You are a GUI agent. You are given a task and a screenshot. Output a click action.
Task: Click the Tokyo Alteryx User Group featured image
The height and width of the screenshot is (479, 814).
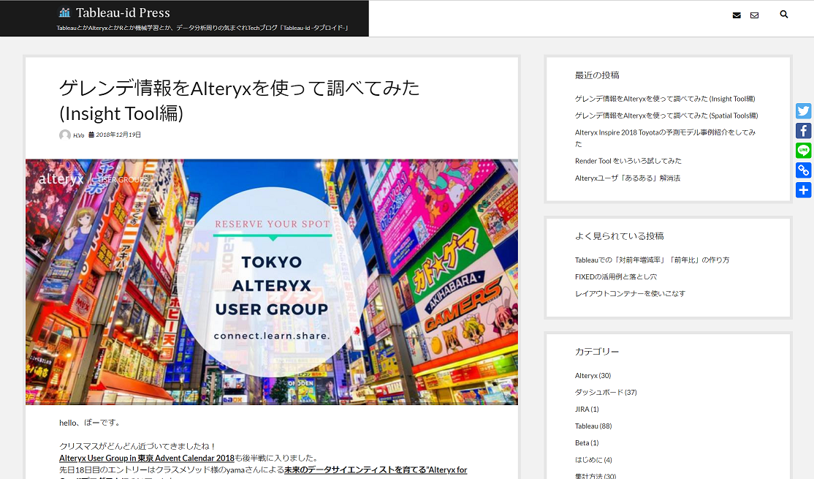[x=272, y=282]
